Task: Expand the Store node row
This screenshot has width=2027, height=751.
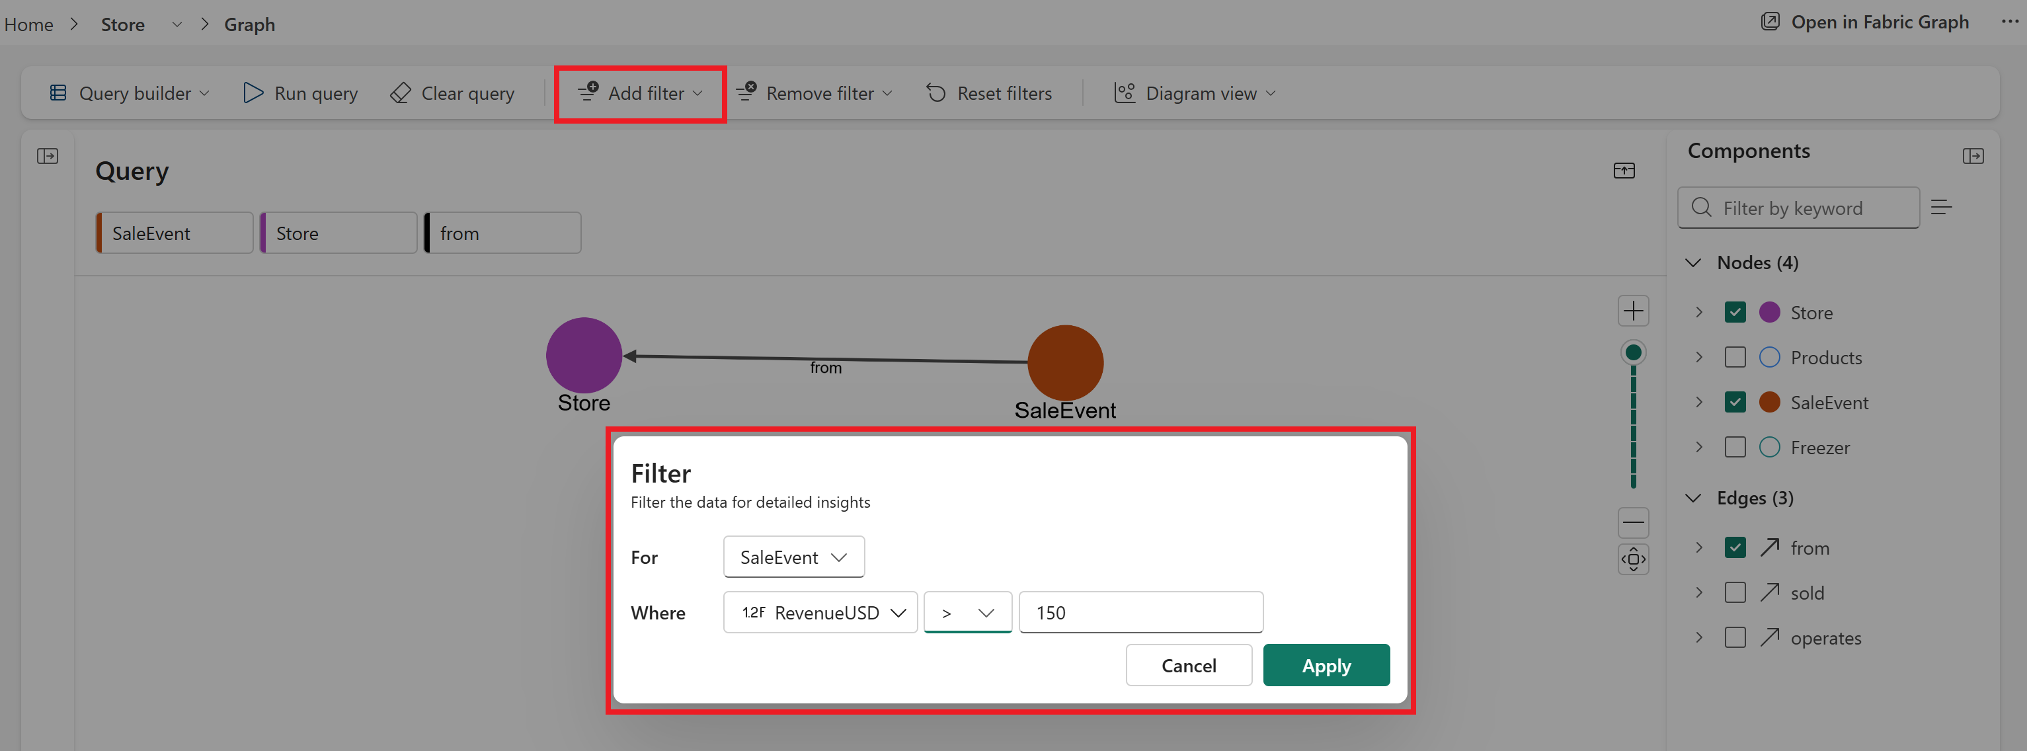Action: (x=1699, y=313)
